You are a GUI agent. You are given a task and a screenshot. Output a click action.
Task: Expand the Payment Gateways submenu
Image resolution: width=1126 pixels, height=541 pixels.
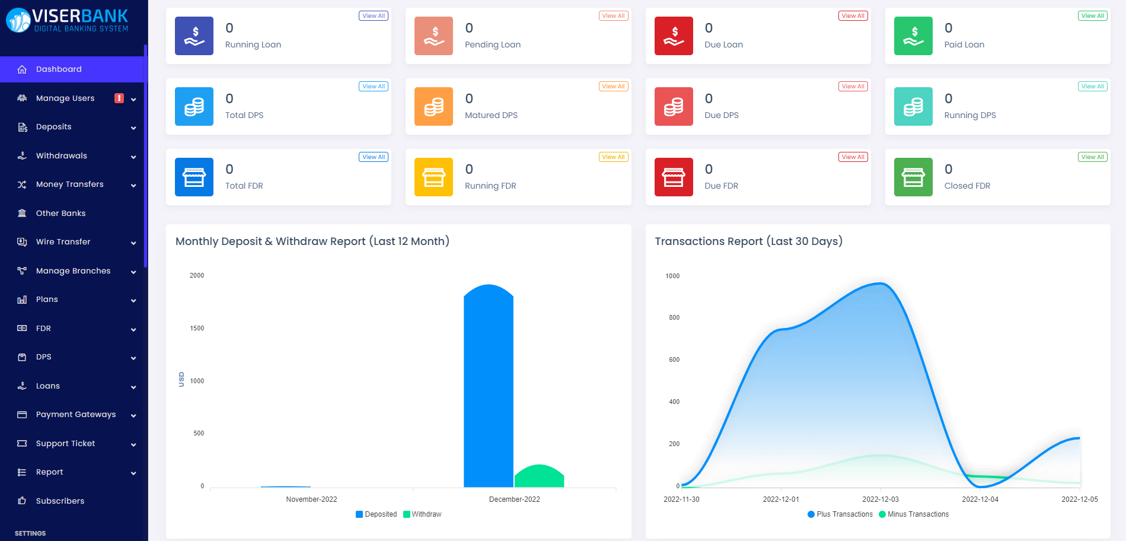(133, 415)
